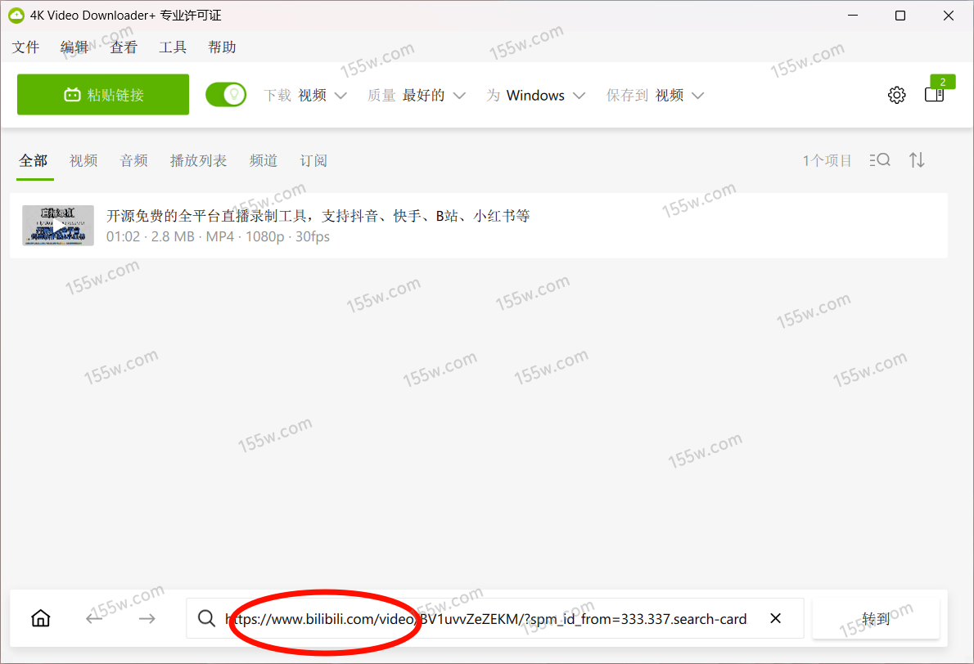Click the green 粘贴链接 button
Image resolution: width=974 pixels, height=664 pixels.
tap(103, 95)
